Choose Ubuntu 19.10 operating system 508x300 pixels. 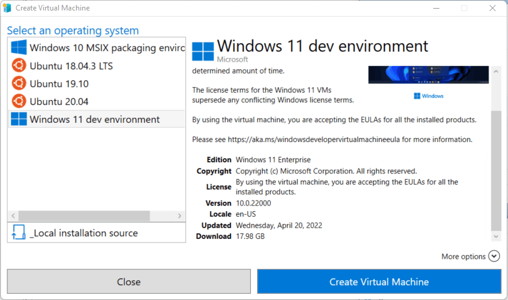pyautogui.click(x=96, y=83)
